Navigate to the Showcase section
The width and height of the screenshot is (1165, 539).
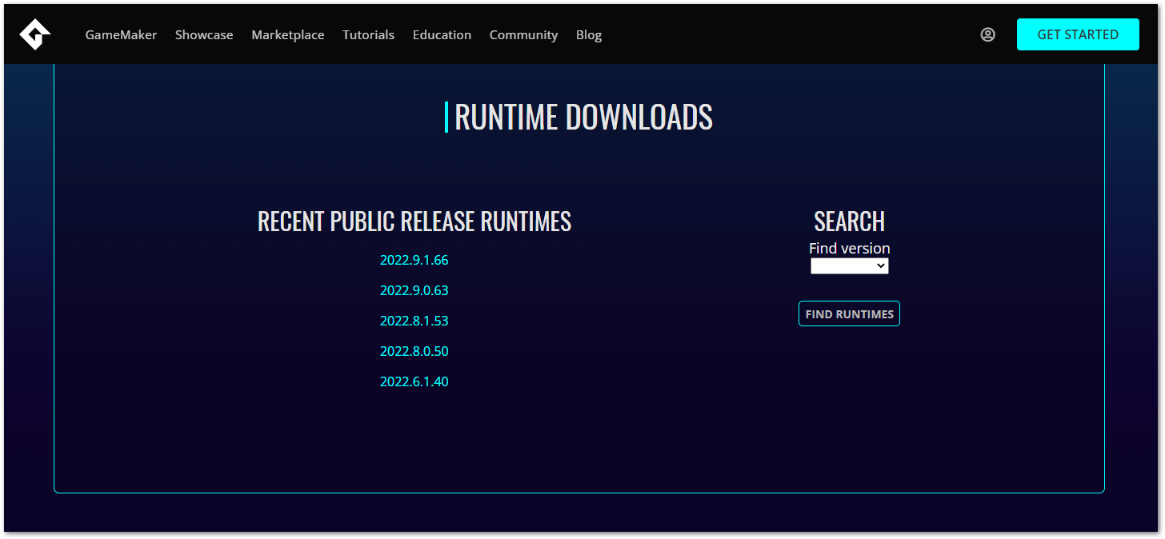click(x=204, y=34)
